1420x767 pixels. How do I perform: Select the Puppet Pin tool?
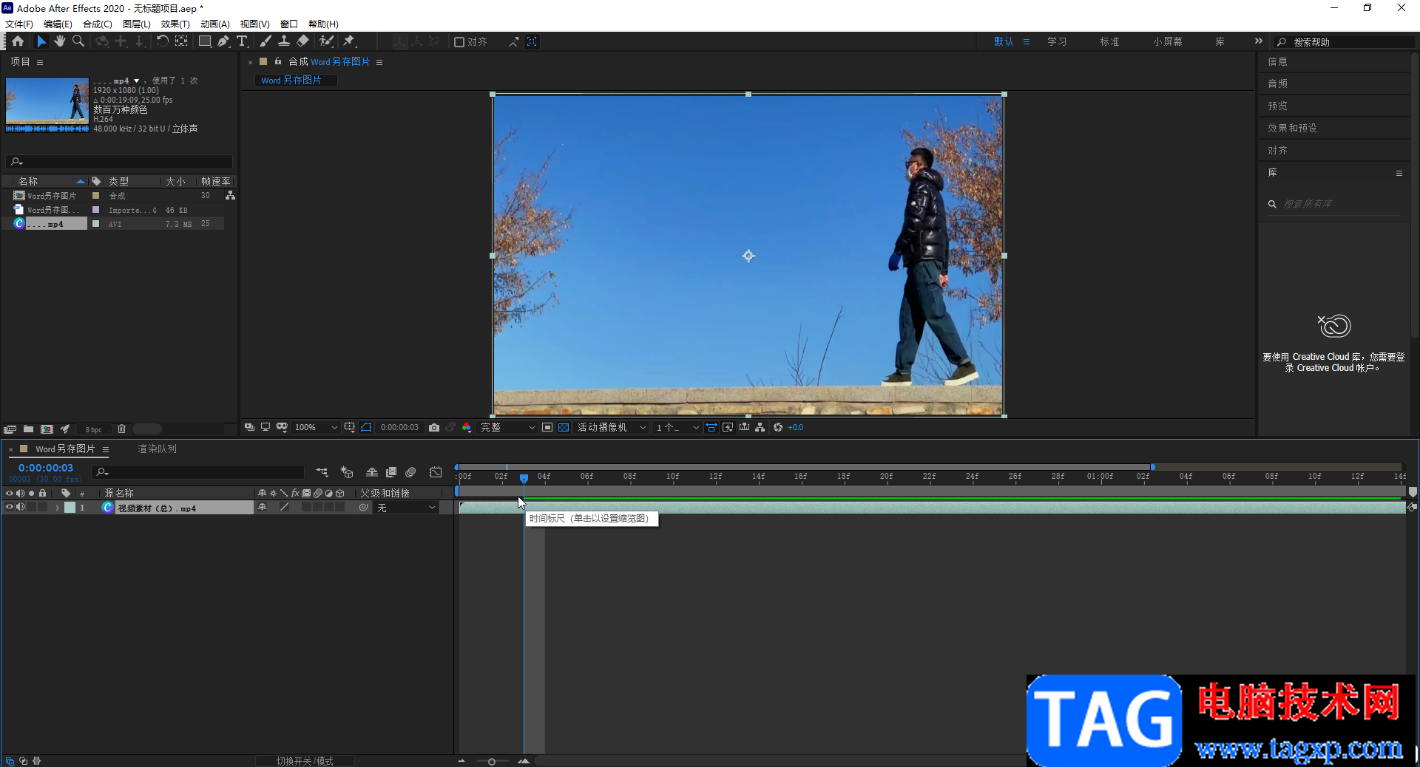(349, 41)
